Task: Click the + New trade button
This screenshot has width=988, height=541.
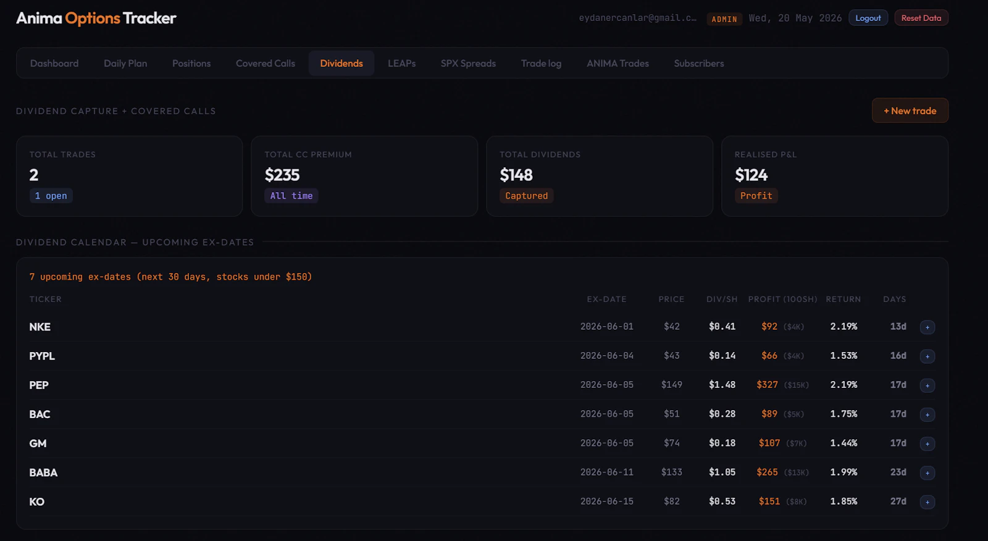Action: tap(910, 111)
